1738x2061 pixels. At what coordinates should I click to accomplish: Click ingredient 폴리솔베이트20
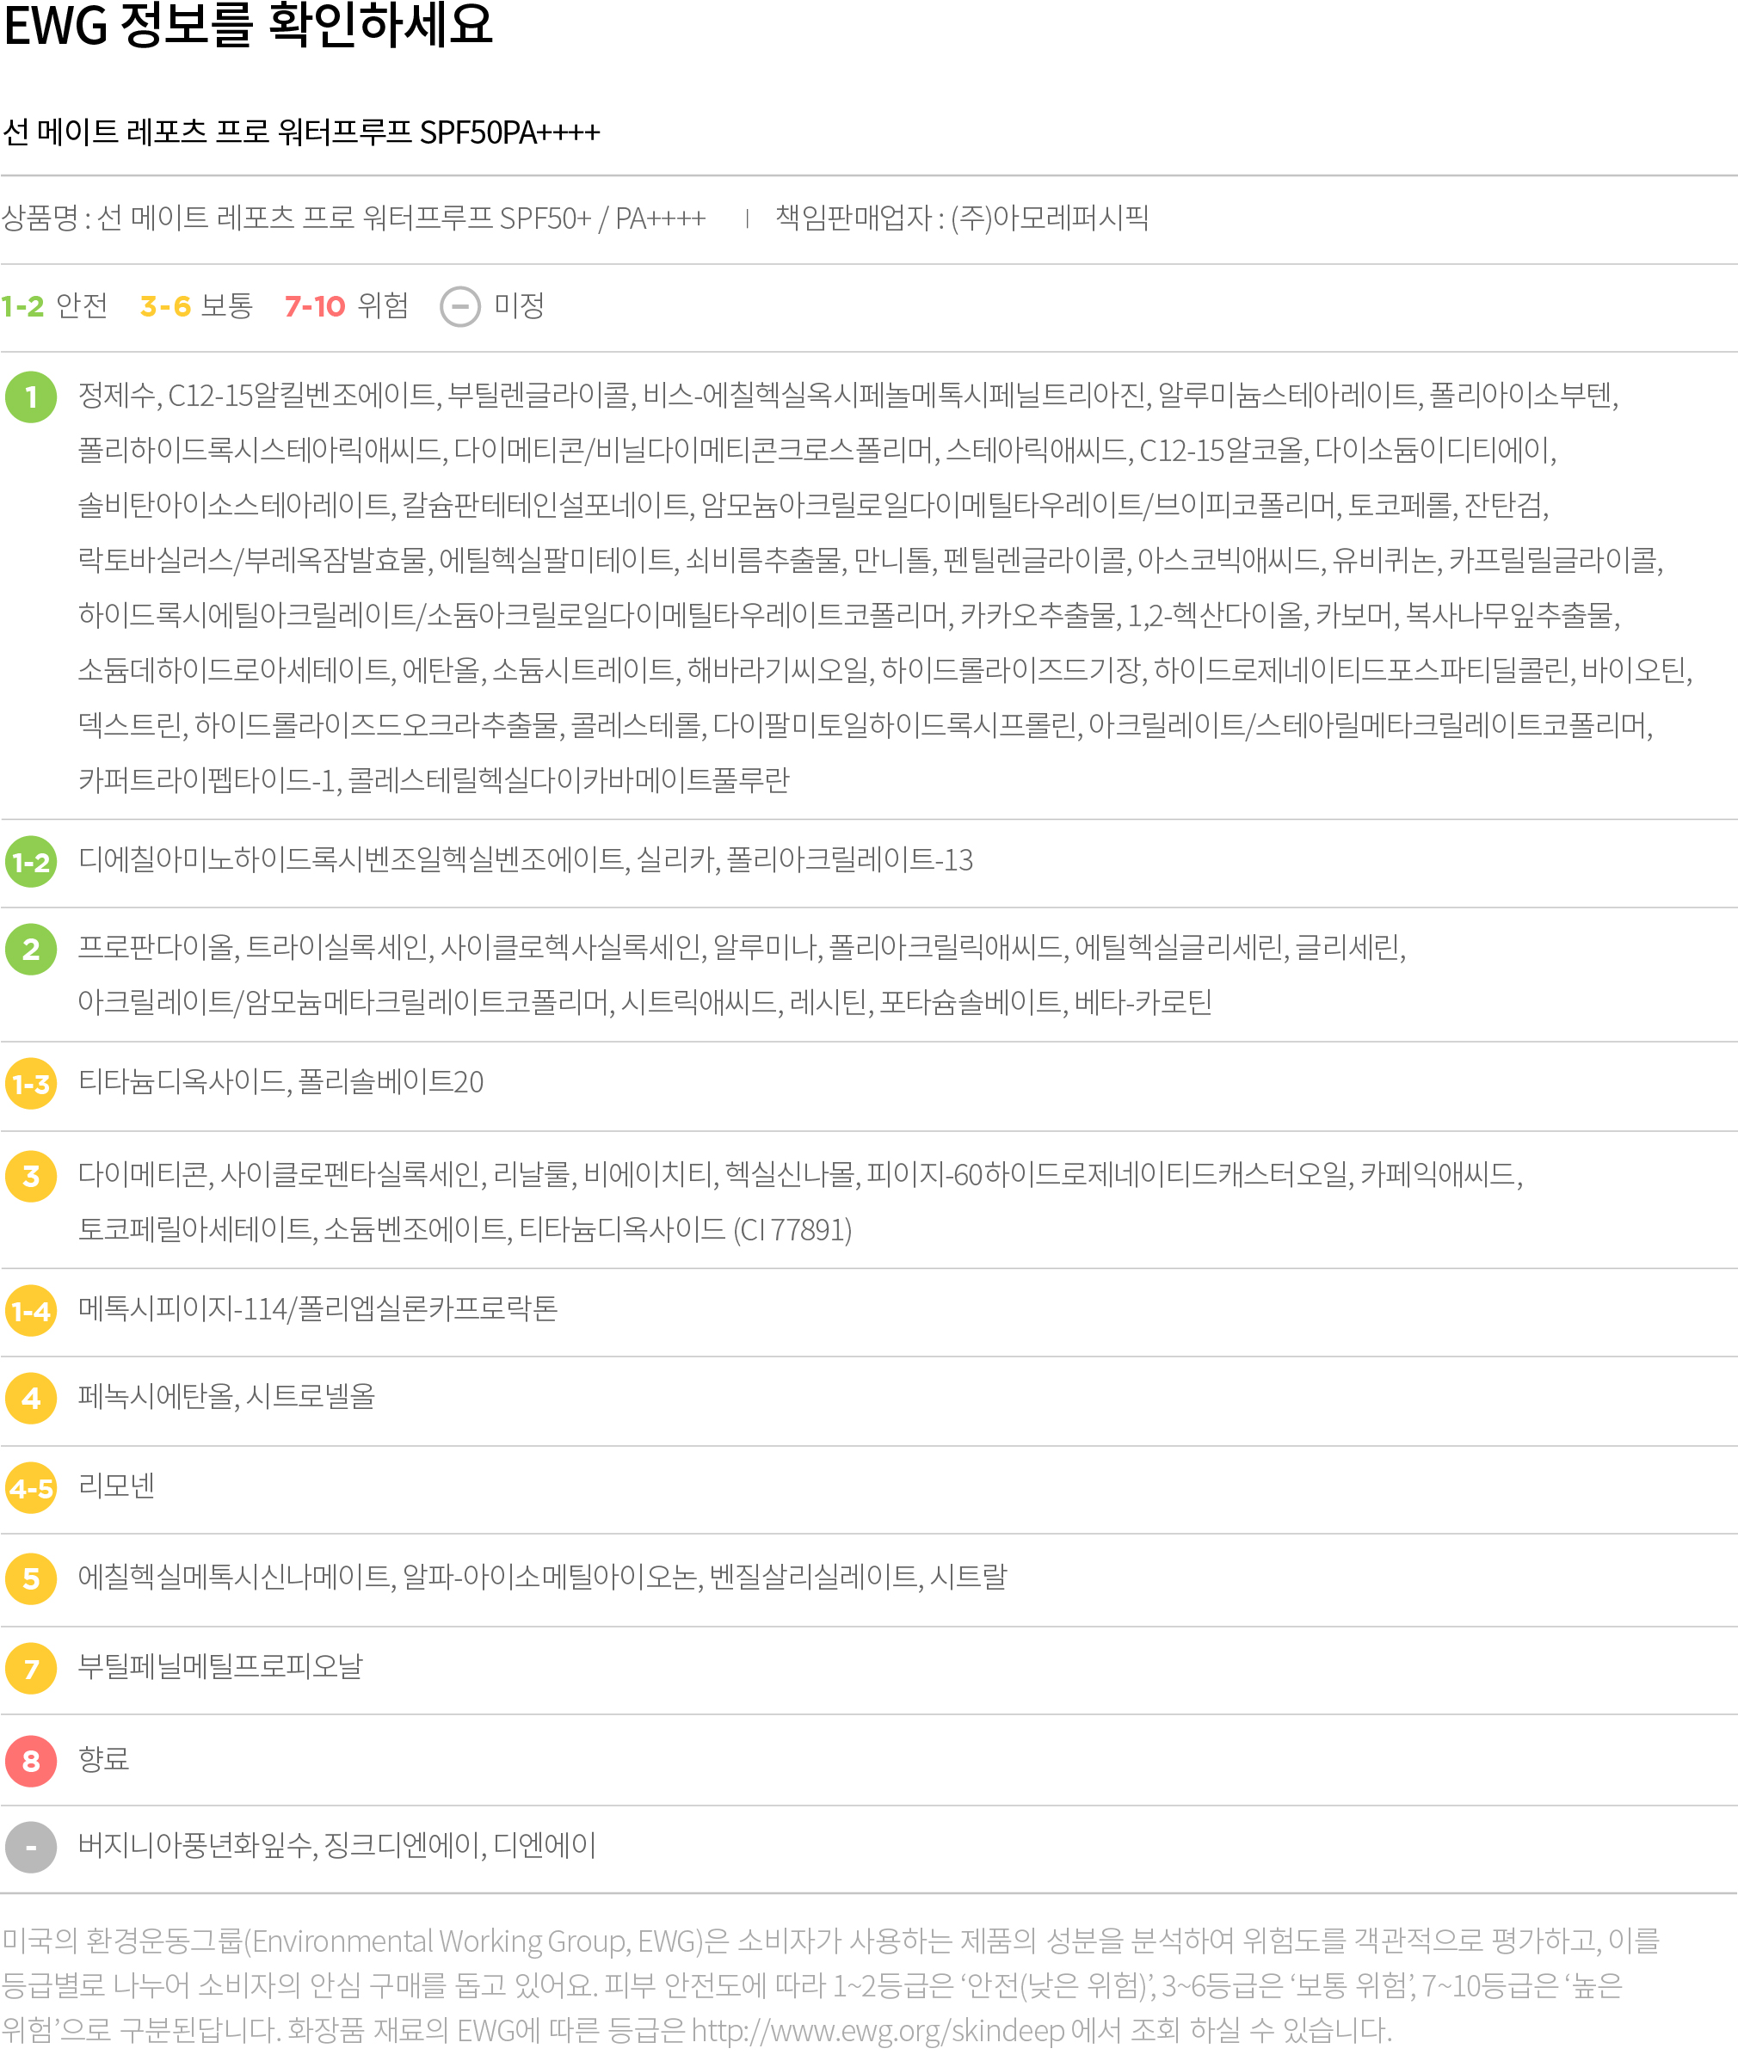pos(390,1083)
